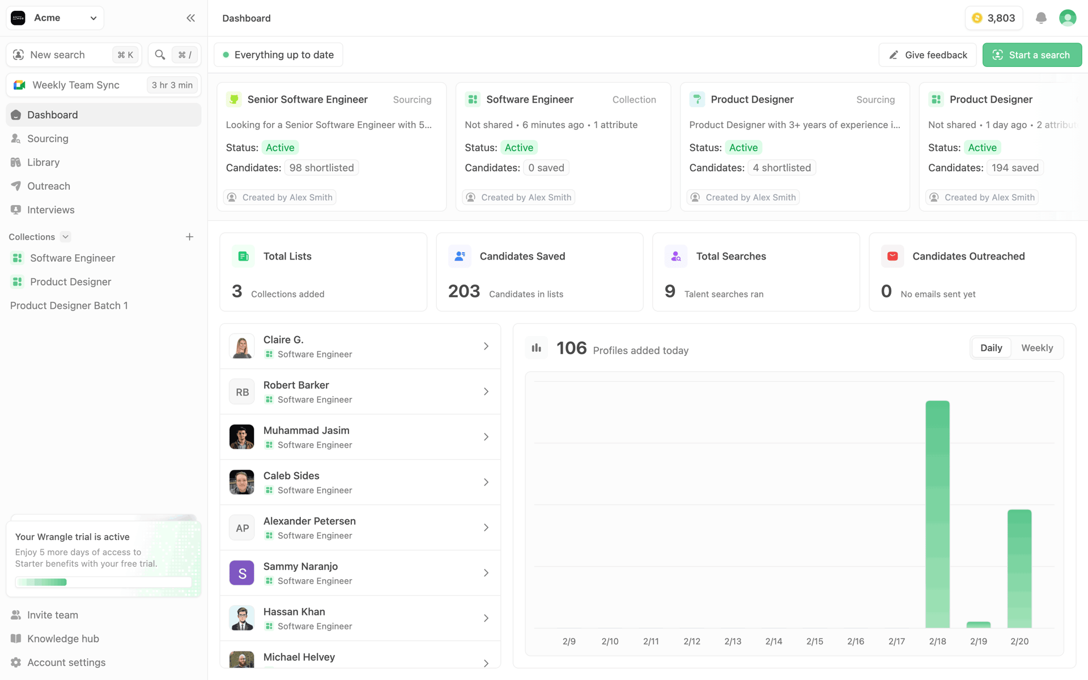This screenshot has height=680, width=1088.
Task: Open Robert Barker row chevron
Action: (486, 392)
